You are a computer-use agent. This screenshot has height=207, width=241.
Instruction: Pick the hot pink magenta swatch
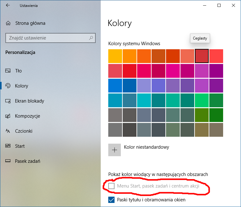pos(173,71)
